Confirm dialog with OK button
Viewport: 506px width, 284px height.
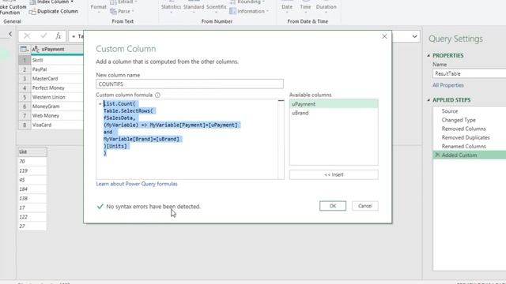[333, 206]
